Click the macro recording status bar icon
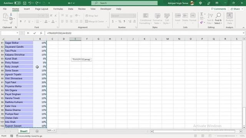The width and height of the screenshot is (246, 138). click(12, 136)
